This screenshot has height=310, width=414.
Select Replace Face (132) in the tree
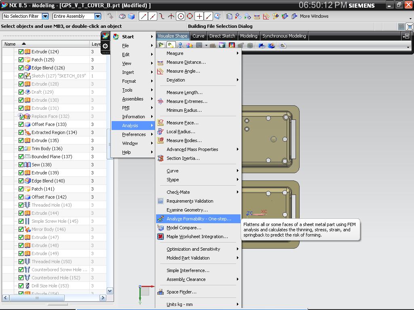click(50, 116)
